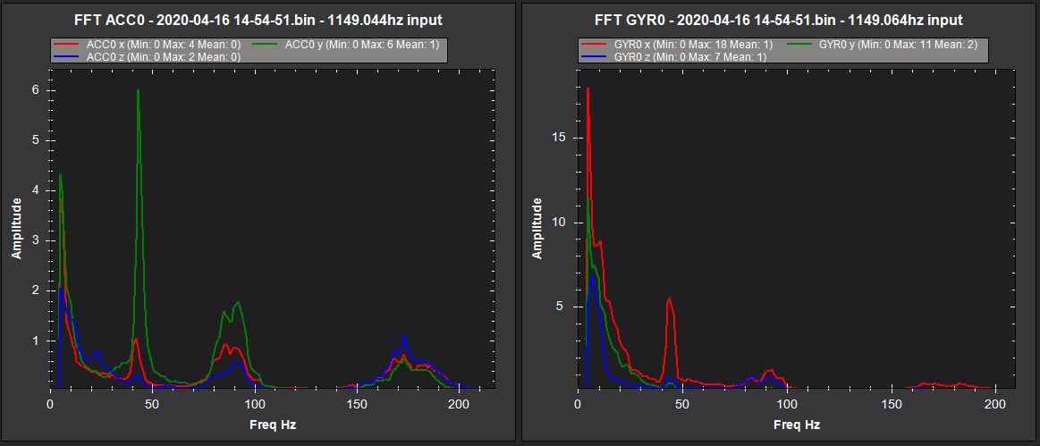Click the Freq Hz label under GYR0 chart

pyautogui.click(x=797, y=425)
